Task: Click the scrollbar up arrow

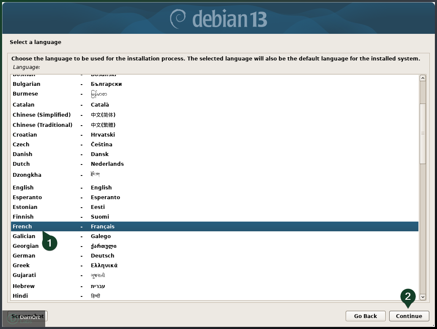Action: point(423,77)
